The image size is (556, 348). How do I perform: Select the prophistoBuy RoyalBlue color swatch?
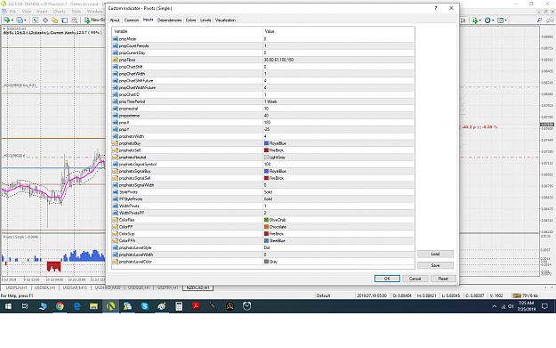[x=266, y=143]
